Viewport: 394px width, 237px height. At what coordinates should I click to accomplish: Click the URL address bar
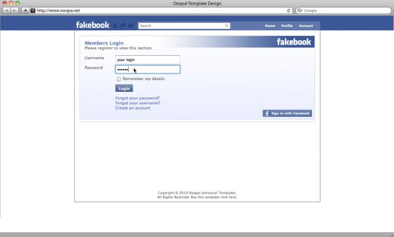[x=161, y=11]
